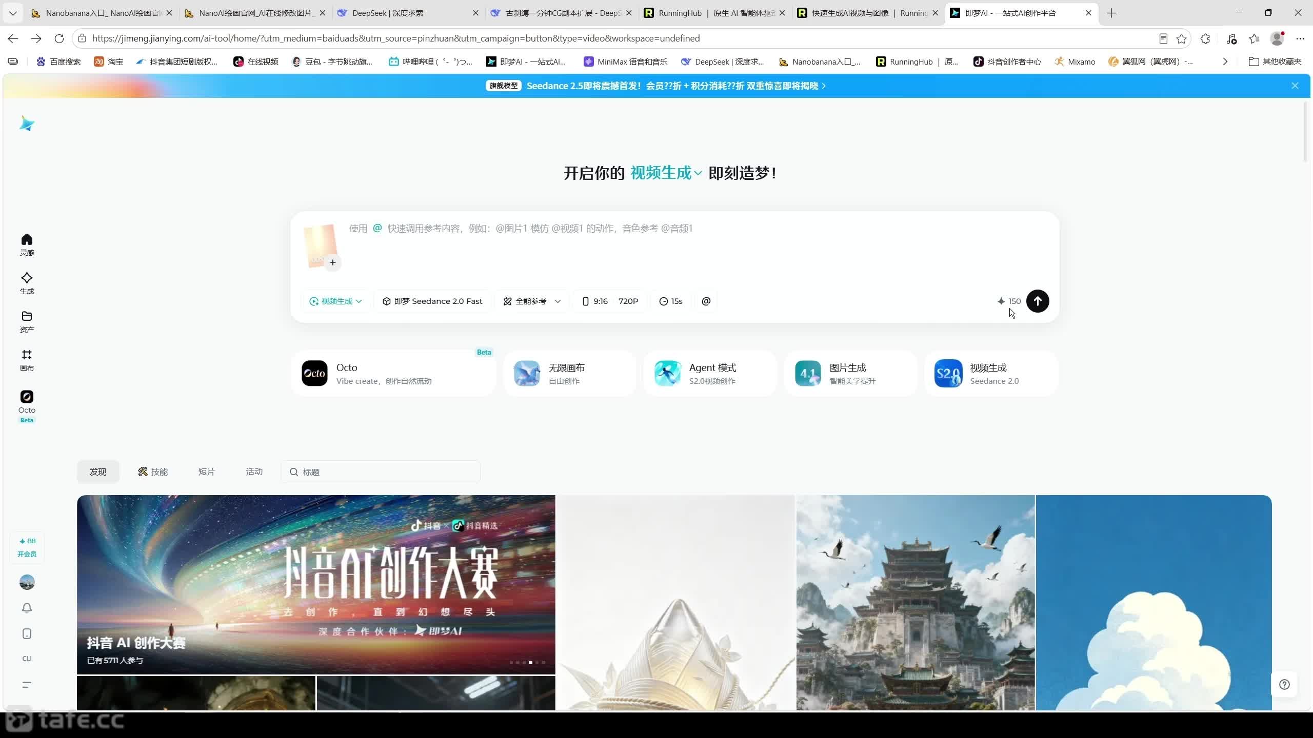This screenshot has width=1313, height=738.
Task: Open the 抖音 AI 创作大赛 banner
Action: pyautogui.click(x=316, y=584)
